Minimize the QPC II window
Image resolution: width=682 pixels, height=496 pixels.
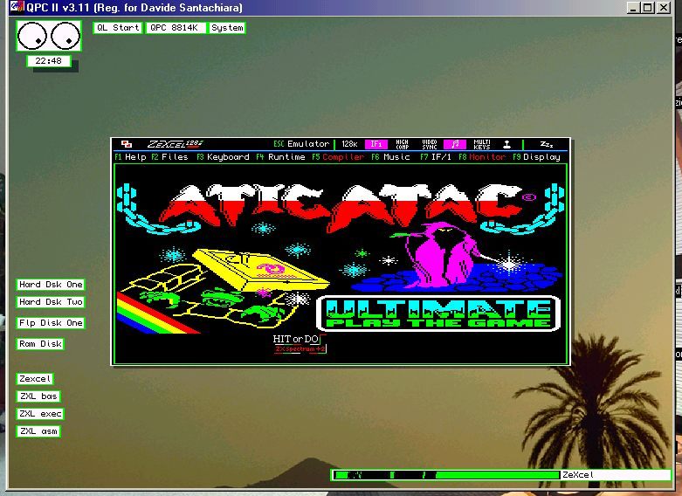click(x=633, y=7)
